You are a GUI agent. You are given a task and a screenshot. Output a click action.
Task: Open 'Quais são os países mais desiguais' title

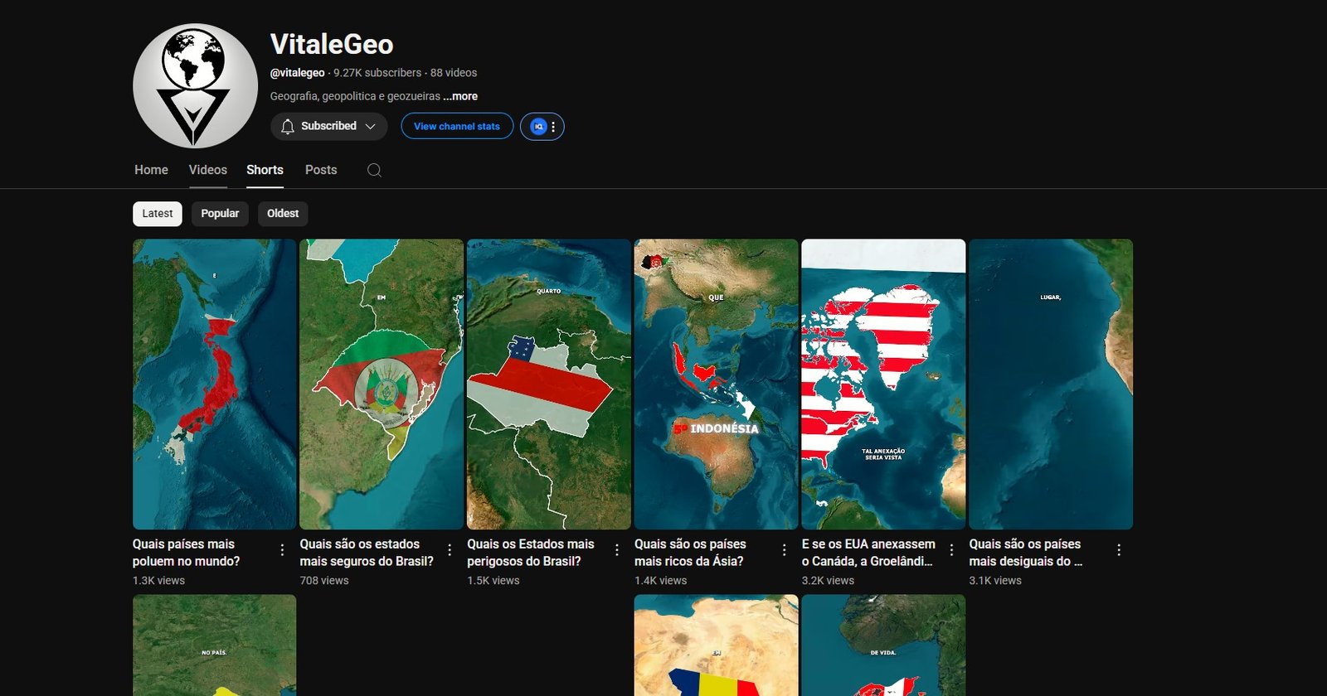pyautogui.click(x=1026, y=553)
